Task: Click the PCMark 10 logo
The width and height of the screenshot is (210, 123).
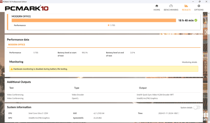Action: point(27,8)
